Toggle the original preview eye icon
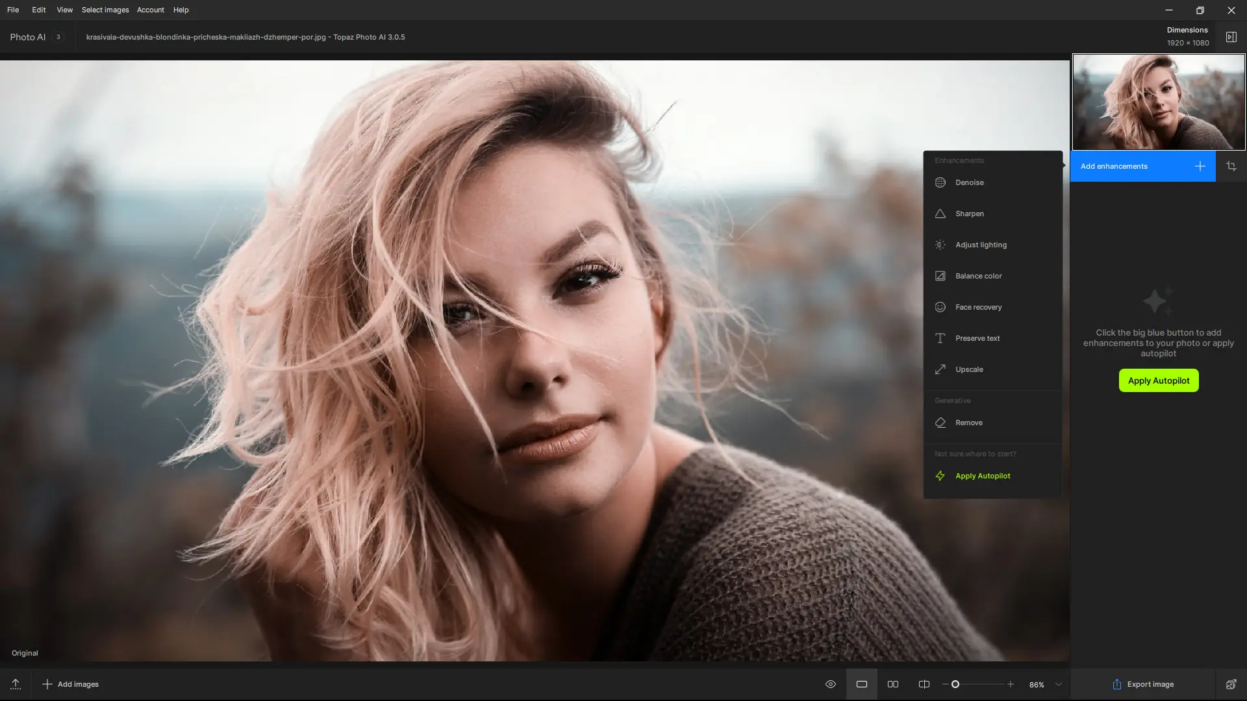Image resolution: width=1247 pixels, height=701 pixels. pyautogui.click(x=830, y=684)
